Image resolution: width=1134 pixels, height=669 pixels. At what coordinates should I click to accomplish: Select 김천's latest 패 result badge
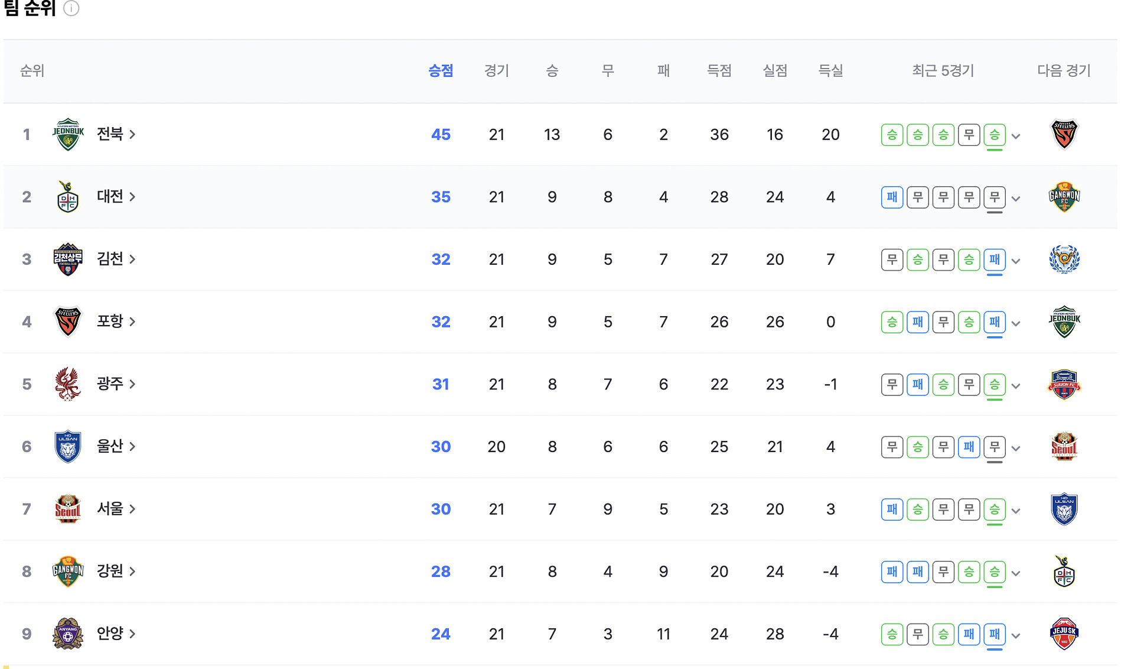click(995, 259)
